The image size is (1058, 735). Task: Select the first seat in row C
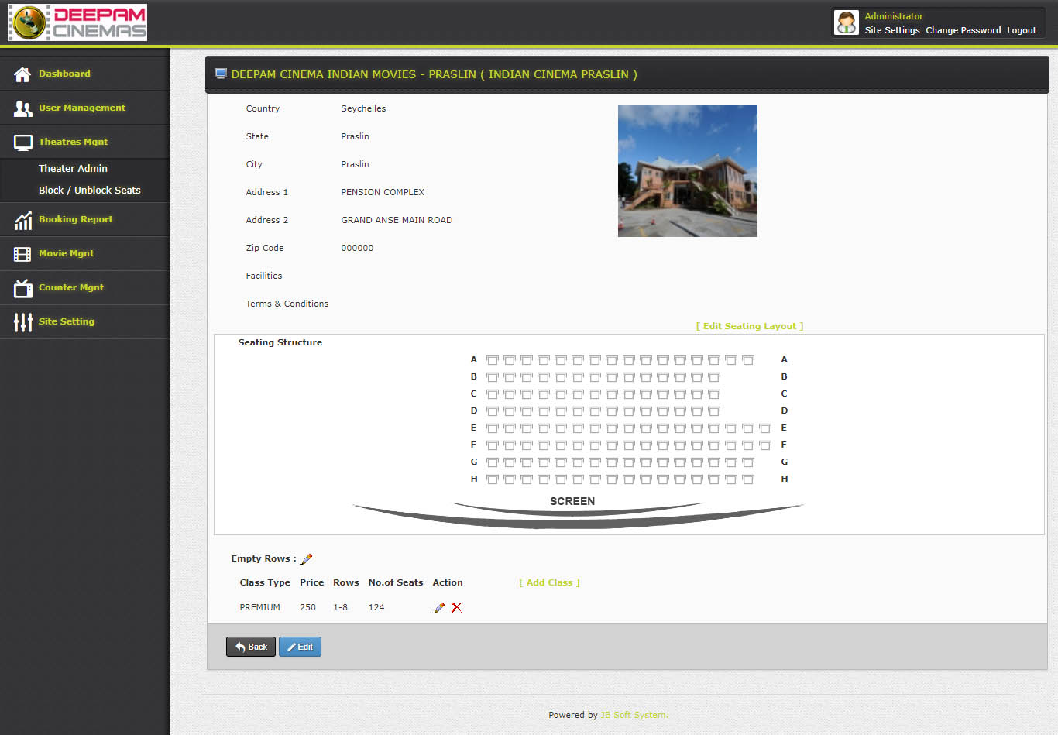[492, 394]
